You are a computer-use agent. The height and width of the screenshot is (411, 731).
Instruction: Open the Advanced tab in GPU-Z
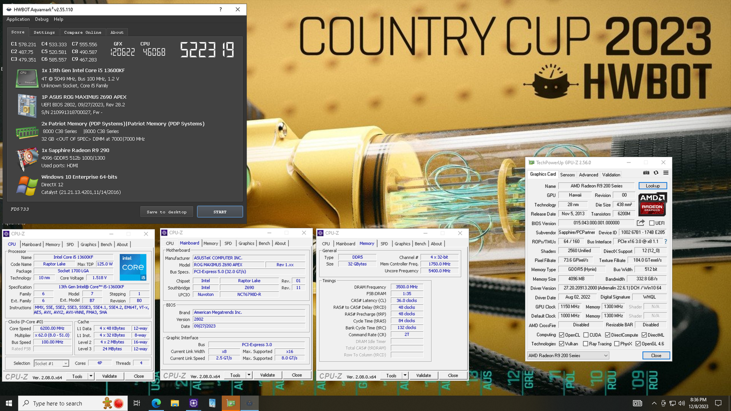(588, 175)
